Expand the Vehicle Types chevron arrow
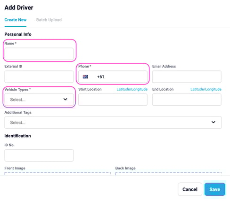The image size is (230, 201). pos(66,99)
